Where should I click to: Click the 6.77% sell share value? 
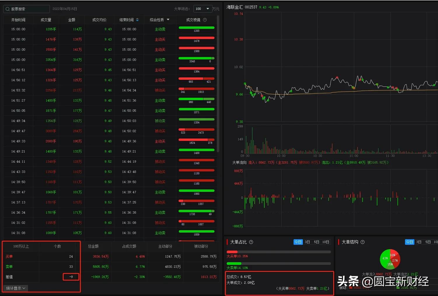point(140,267)
